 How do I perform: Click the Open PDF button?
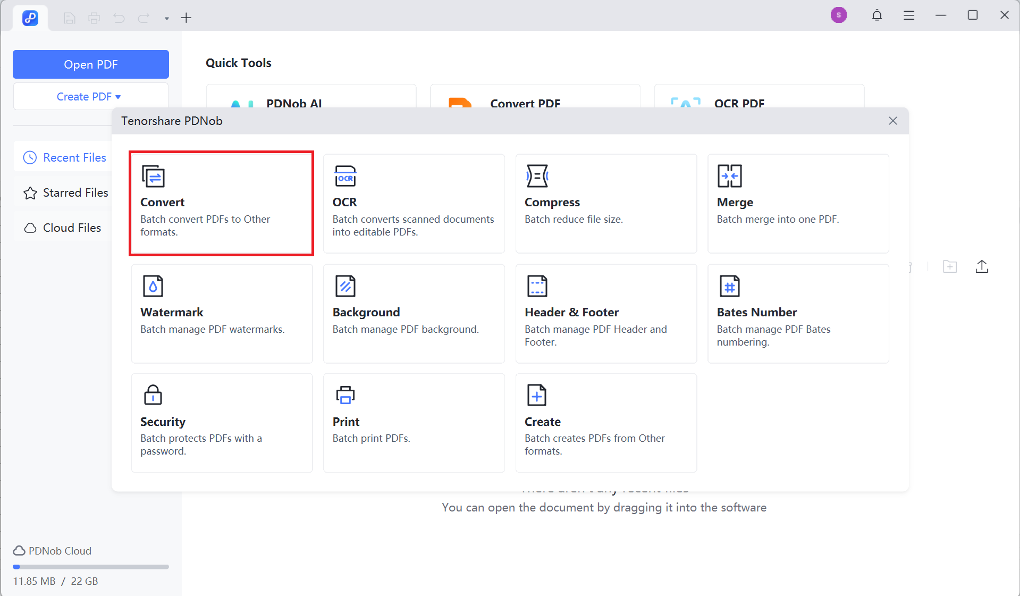point(90,64)
